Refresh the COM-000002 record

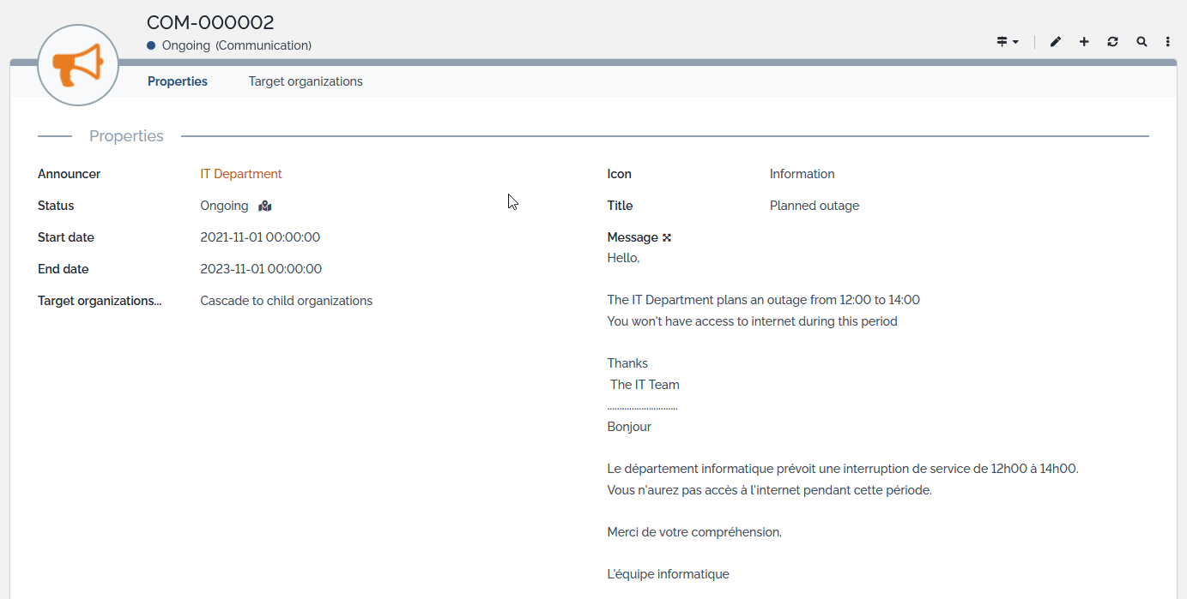click(x=1112, y=41)
